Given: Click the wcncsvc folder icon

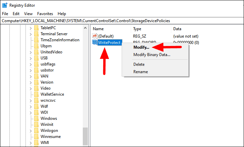Looking at the screenshot, I should tap(36, 100).
